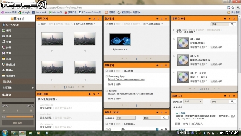The height and width of the screenshot is (136, 241).
Task: Open the 通話記錄 call log sidebar item
Action: [x=11, y=64]
